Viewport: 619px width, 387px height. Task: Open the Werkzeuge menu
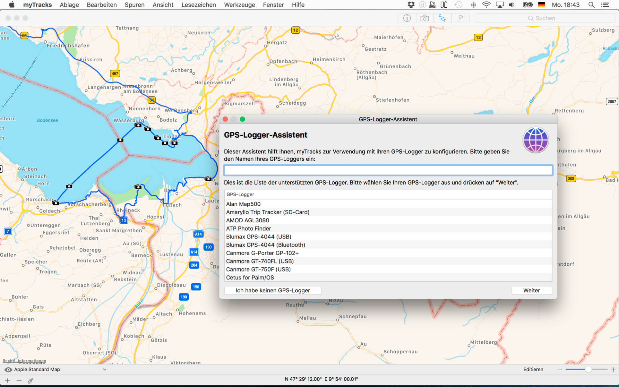(x=239, y=5)
